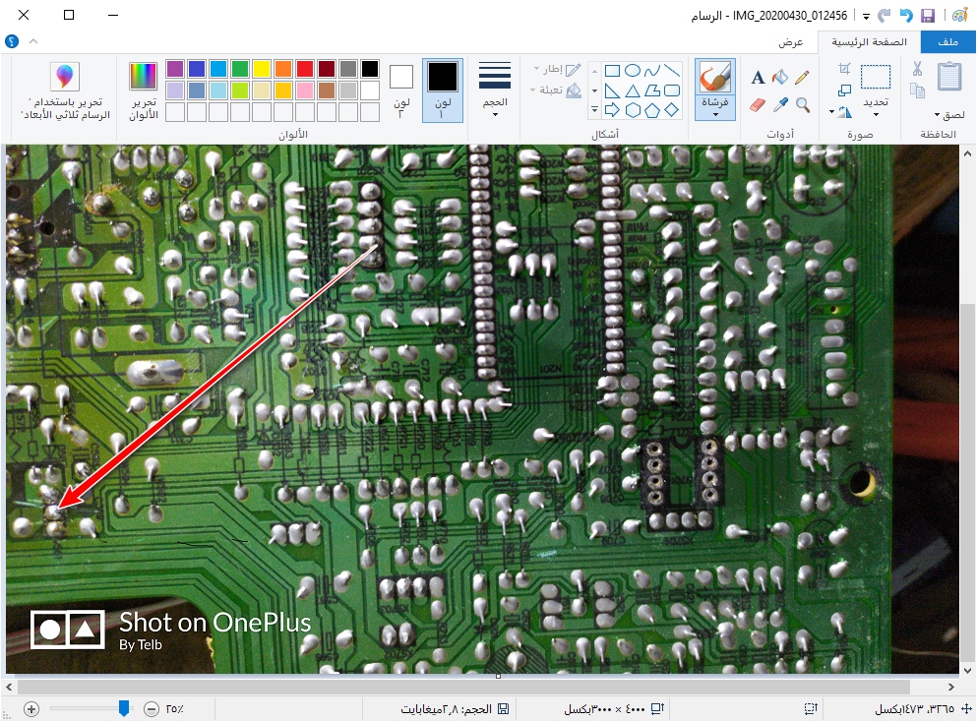Select the Magnifier tool

803,105
